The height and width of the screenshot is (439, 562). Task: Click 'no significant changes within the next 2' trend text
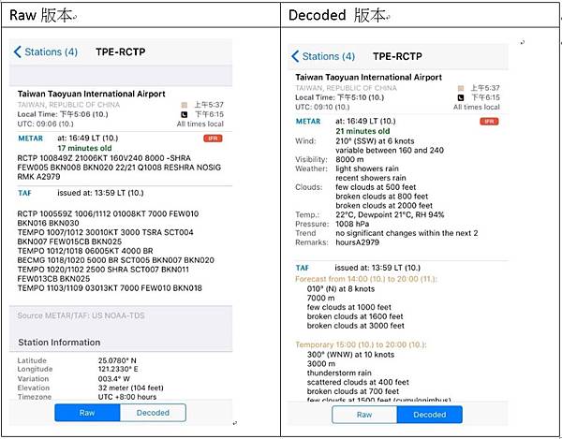(x=407, y=233)
